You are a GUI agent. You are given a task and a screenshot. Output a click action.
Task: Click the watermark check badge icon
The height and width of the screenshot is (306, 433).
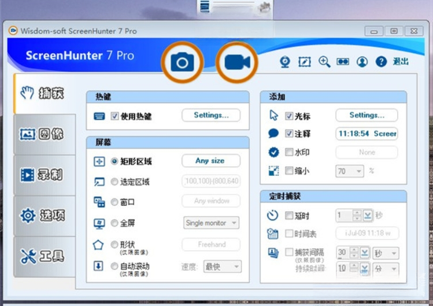tap(273, 152)
